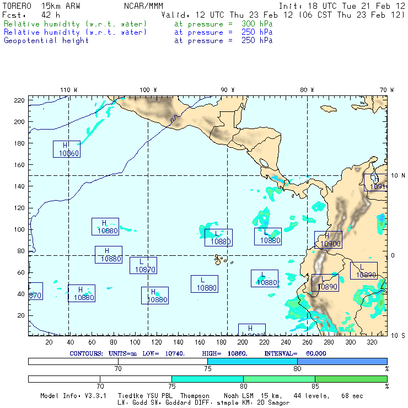Screen dimensions: 408x408
Task: Click the blue above-80 swatch in upper colorbar
Action: tap(342, 361)
